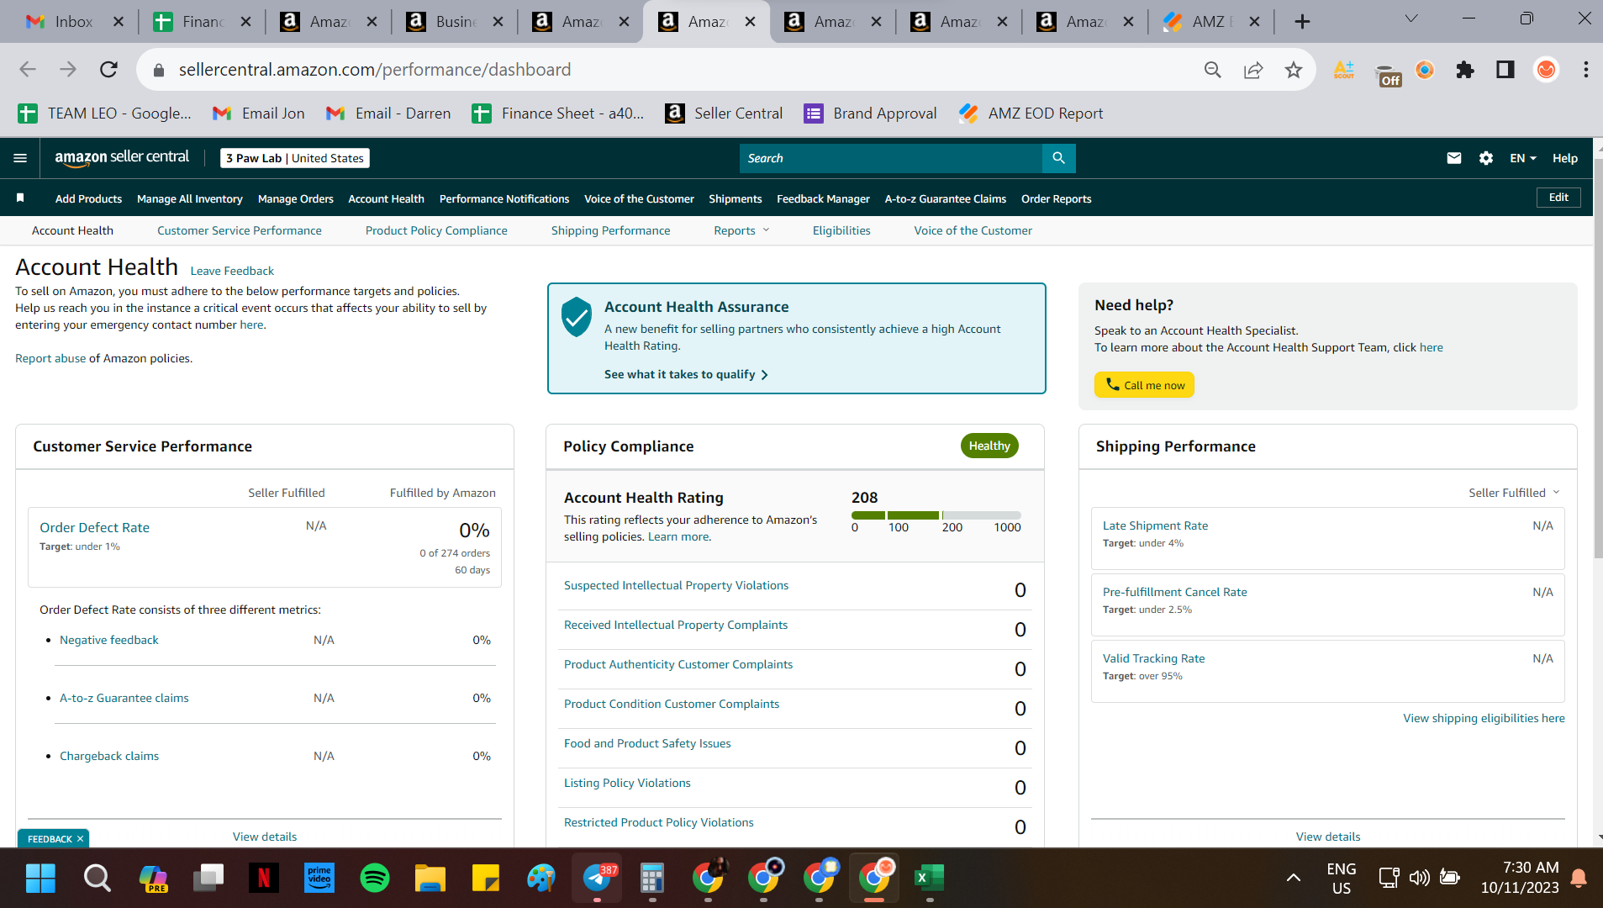Screen dimensions: 1603x908
Task: Click the bookmark flag icon beside Add Products
Action: pos(20,198)
